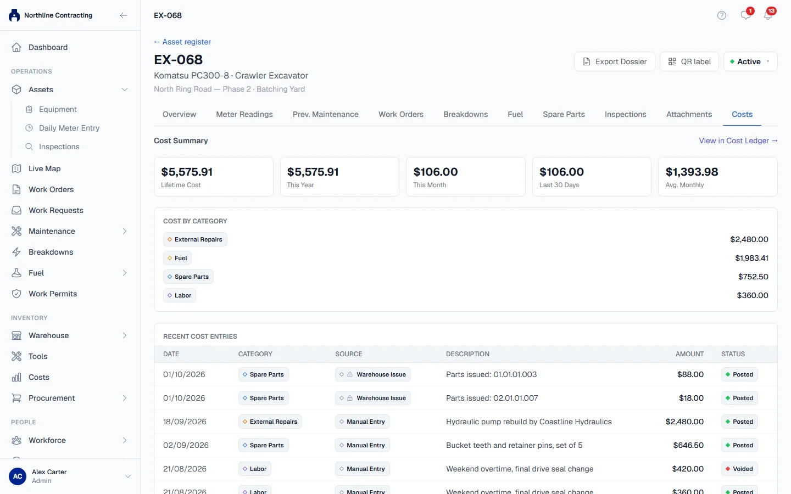
Task: Open the Work Orders tab
Action: (x=401, y=114)
